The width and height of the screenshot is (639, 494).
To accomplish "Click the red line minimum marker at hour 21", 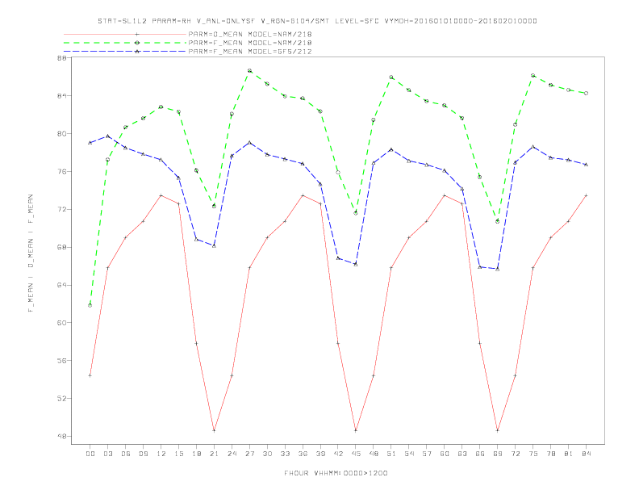I will pyautogui.click(x=214, y=430).
